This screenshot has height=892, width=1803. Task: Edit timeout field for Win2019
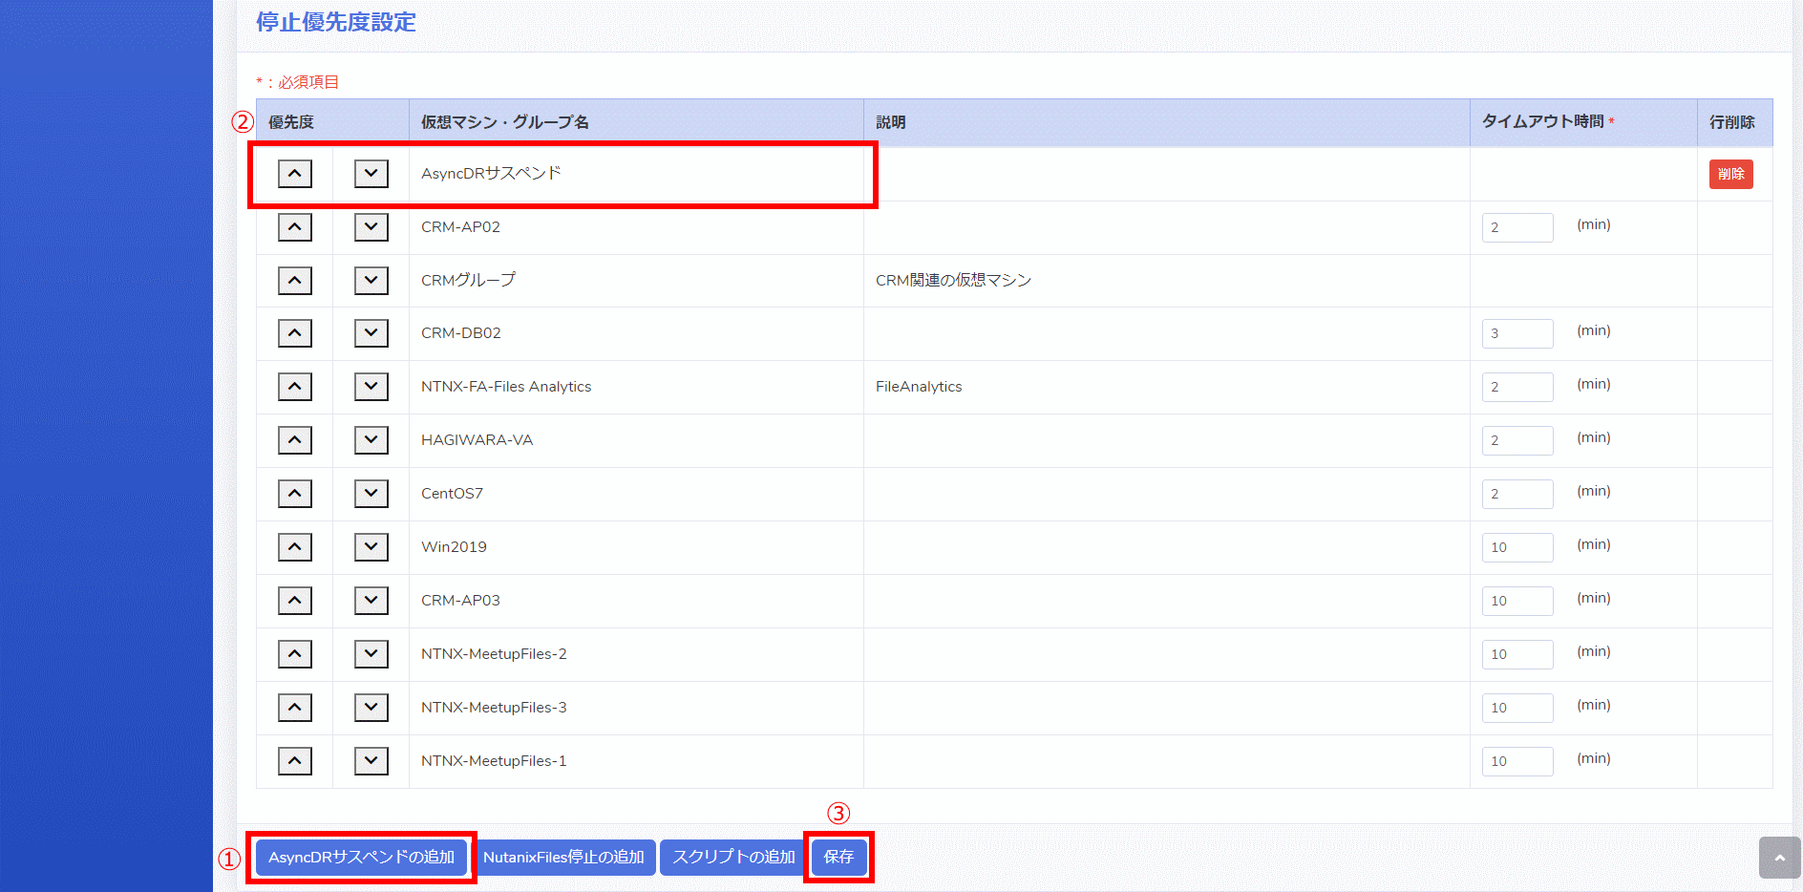[x=1517, y=547]
